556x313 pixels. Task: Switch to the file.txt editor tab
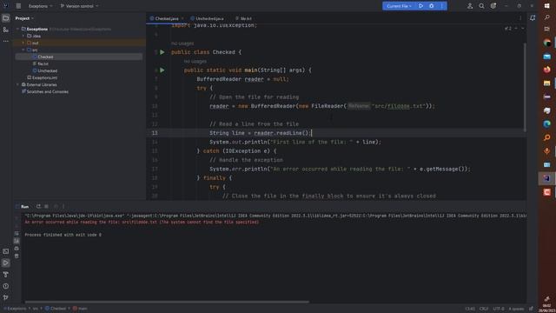pos(243,18)
